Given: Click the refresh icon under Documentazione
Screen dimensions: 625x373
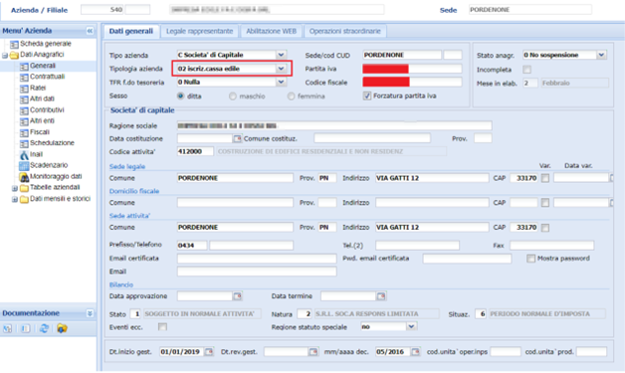Looking at the screenshot, I should click(44, 328).
